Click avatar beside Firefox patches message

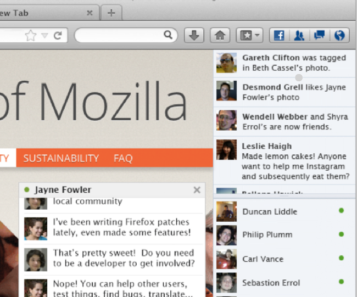[36, 229]
